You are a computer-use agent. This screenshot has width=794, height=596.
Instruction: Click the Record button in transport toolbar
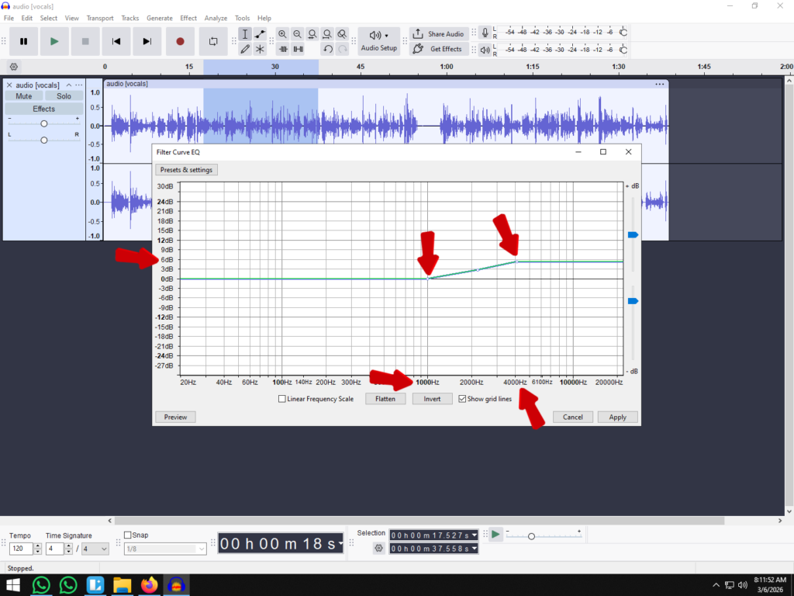(x=180, y=41)
